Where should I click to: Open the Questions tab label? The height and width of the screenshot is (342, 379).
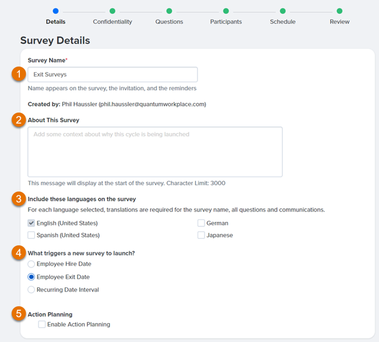coord(169,21)
